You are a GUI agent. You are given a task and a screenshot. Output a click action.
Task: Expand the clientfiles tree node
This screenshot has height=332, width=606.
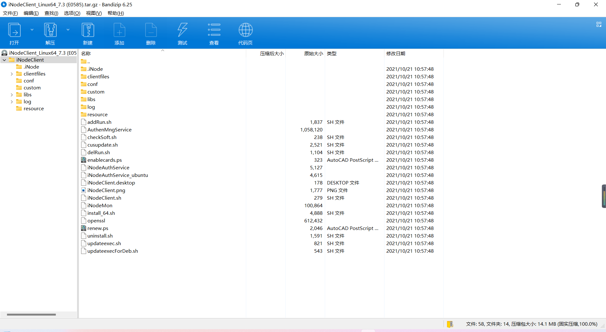point(12,74)
